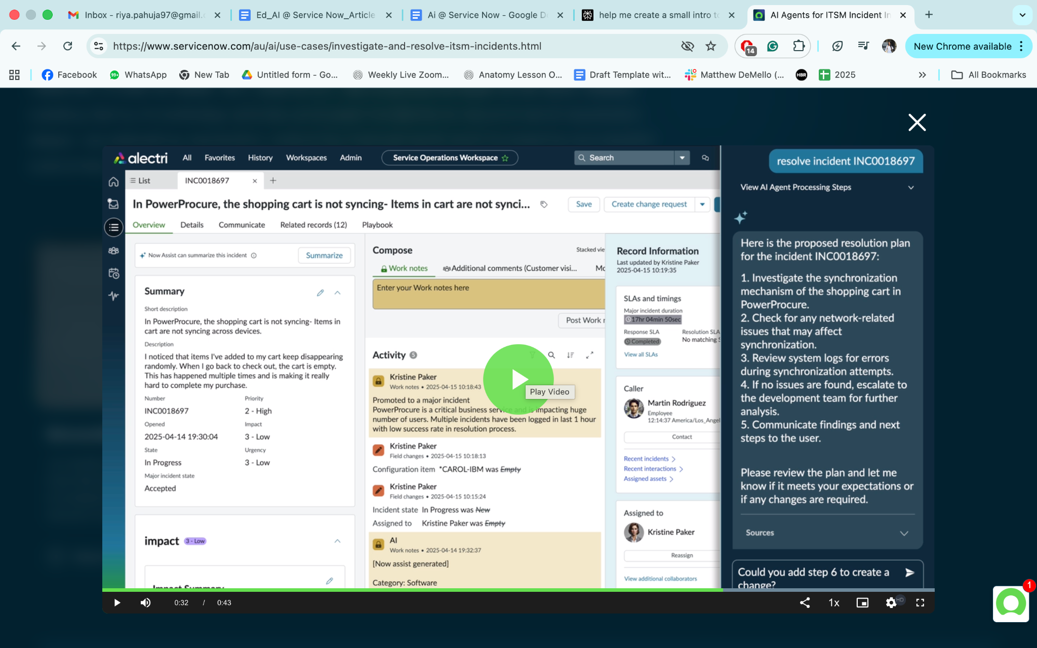Open the Facebook bookmark
Viewport: 1037px width, 648px height.
point(69,75)
